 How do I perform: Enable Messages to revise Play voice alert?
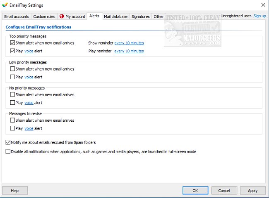point(12,128)
